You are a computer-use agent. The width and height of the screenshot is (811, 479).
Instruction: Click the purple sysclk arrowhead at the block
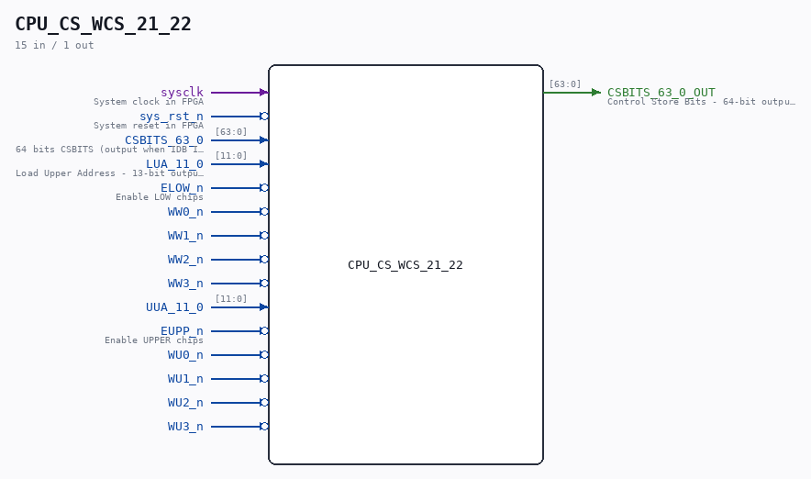click(264, 92)
